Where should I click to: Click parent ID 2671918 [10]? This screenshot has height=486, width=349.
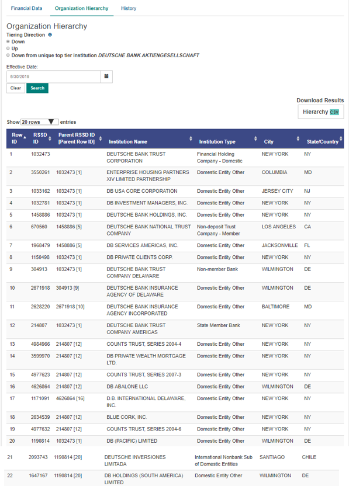pyautogui.click(x=70, y=307)
